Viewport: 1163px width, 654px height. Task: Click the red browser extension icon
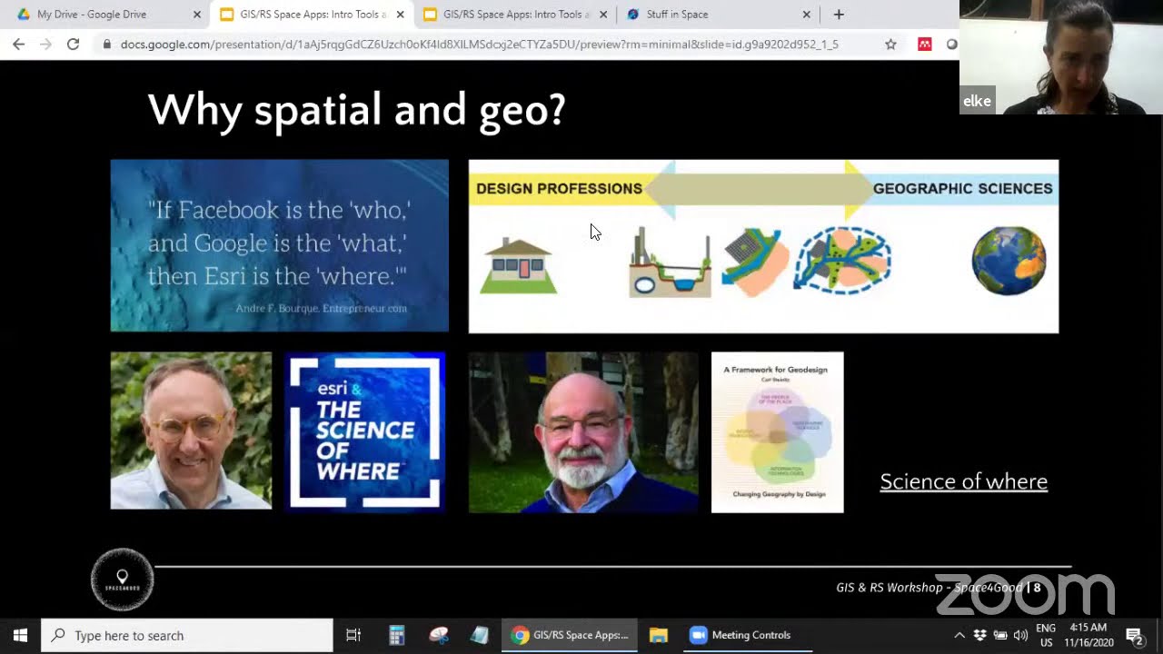point(925,44)
